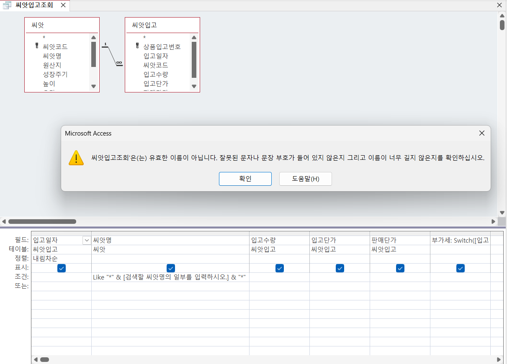Click the key icon beside 상품입고번호
The image size is (507, 364).
[x=137, y=46]
